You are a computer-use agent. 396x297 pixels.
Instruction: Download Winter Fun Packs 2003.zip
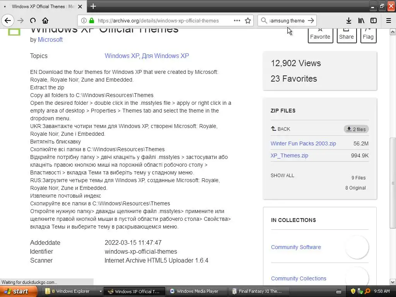[303, 143]
